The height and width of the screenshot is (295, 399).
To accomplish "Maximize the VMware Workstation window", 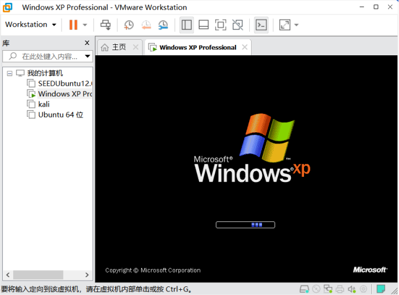I will 376,7.
